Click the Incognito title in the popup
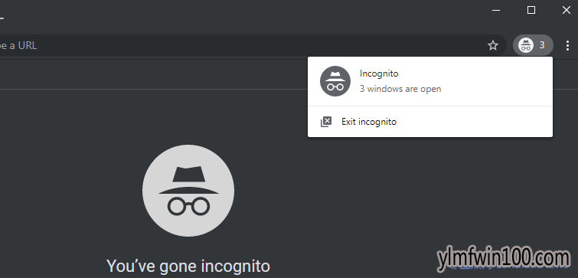 click(379, 74)
